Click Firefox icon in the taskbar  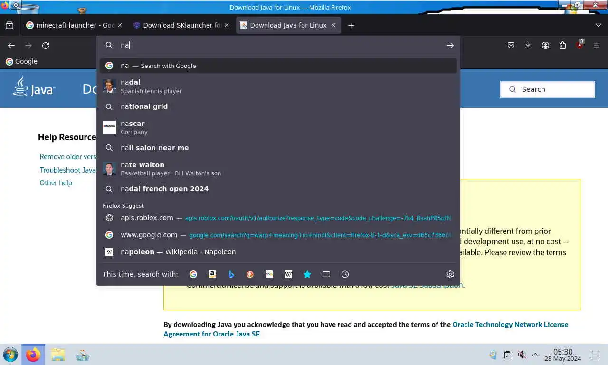coord(33,355)
